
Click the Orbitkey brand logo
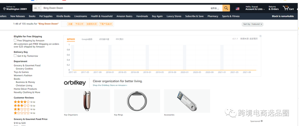pos(75,83)
